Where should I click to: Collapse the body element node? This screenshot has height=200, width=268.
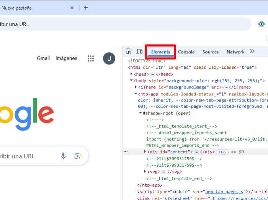point(132,81)
